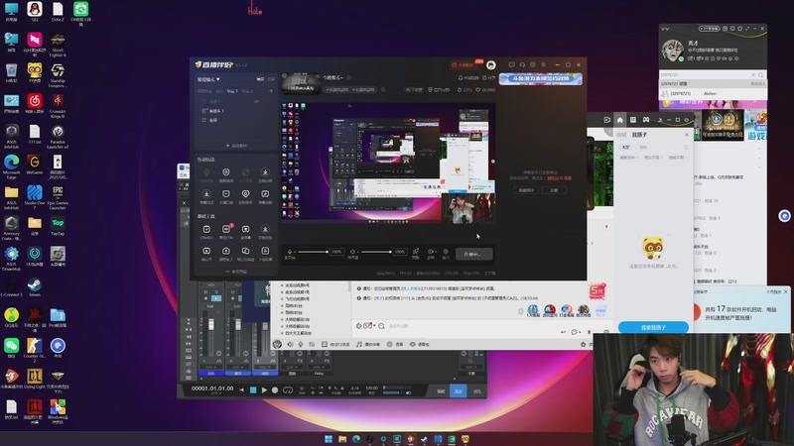The image size is (794, 446).
Task: Switch to the 混音 tab in DAW
Action: coord(459,390)
